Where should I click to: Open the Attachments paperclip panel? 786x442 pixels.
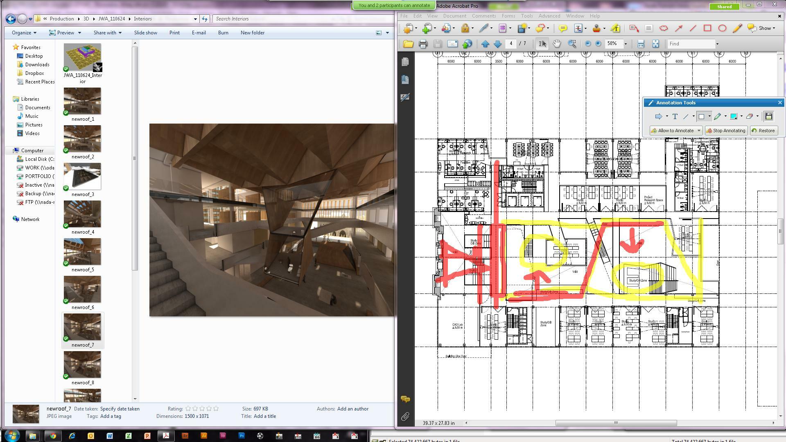click(x=405, y=417)
